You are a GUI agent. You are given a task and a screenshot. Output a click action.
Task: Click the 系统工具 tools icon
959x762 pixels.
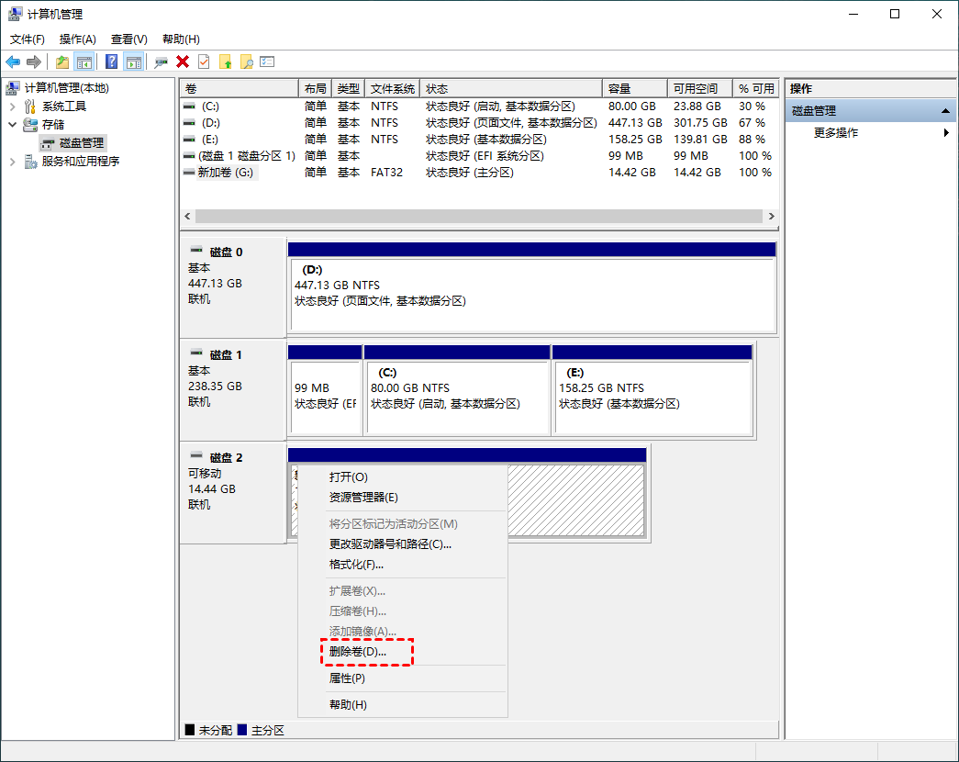30,106
